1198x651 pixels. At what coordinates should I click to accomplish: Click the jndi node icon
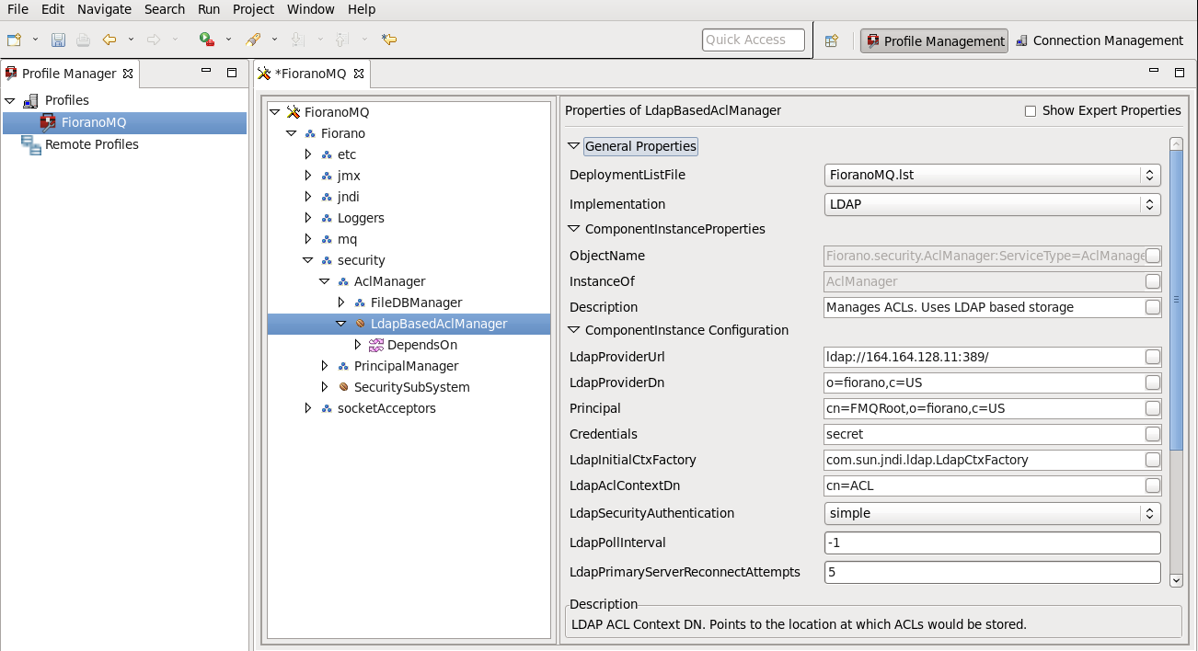tap(327, 197)
